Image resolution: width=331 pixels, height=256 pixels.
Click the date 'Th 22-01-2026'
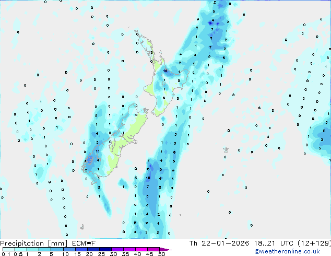point(219,243)
